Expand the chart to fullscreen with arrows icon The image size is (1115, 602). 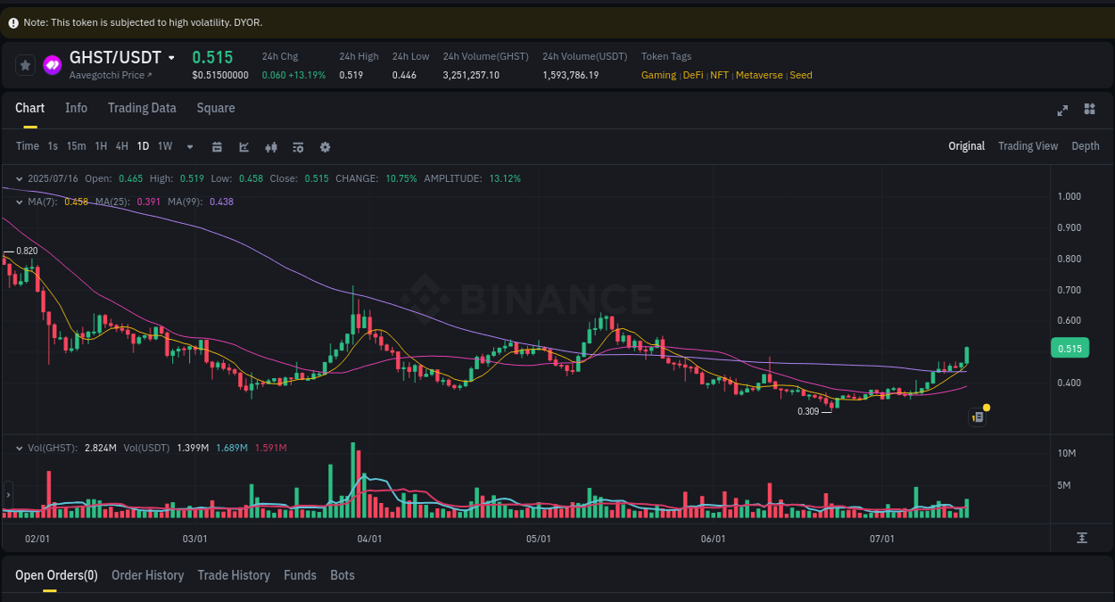point(1062,110)
